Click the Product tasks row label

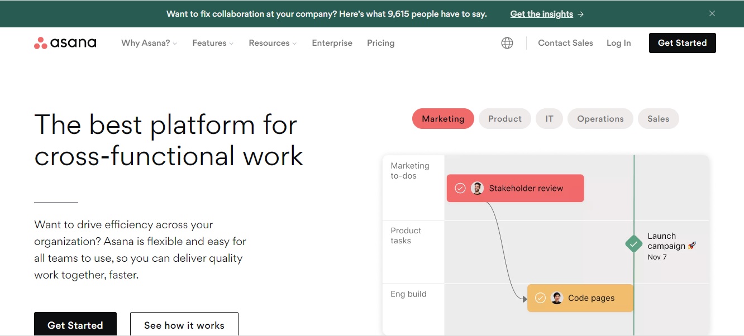406,236
